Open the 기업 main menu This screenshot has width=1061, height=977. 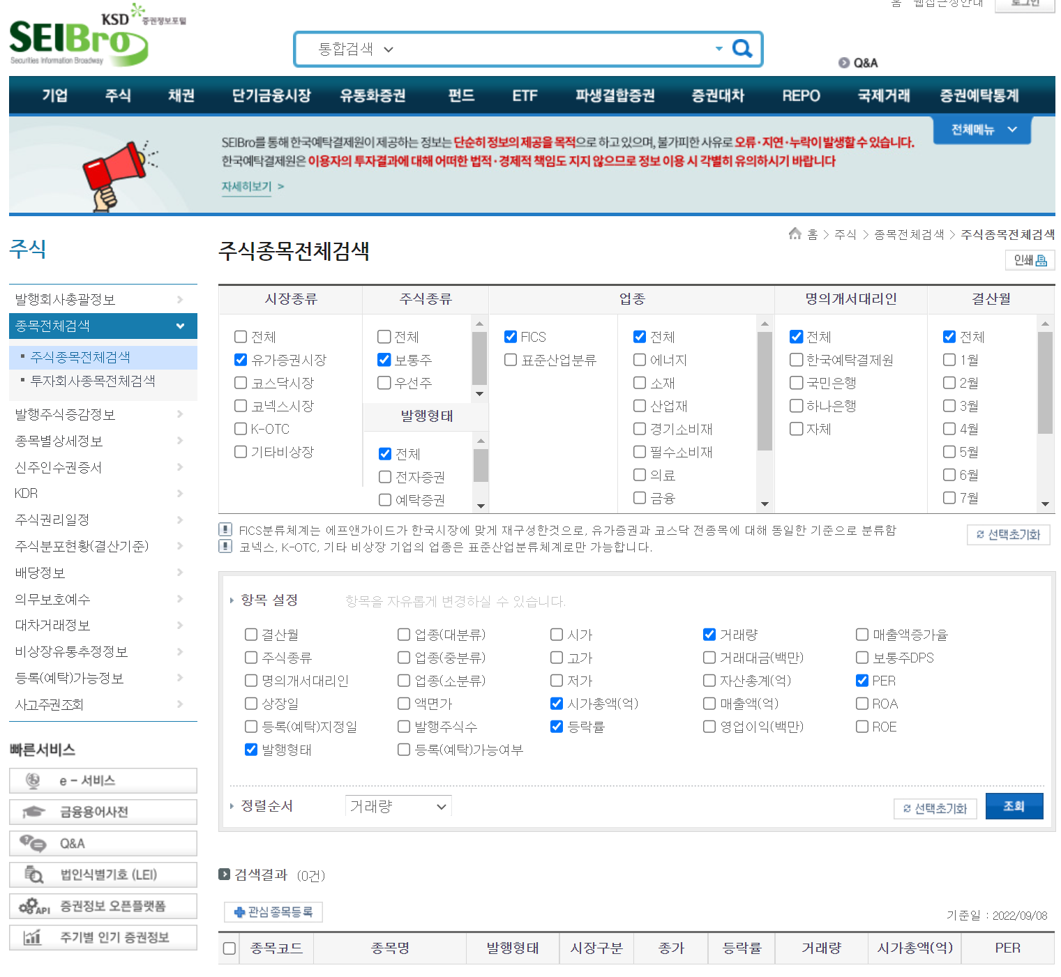(x=55, y=96)
